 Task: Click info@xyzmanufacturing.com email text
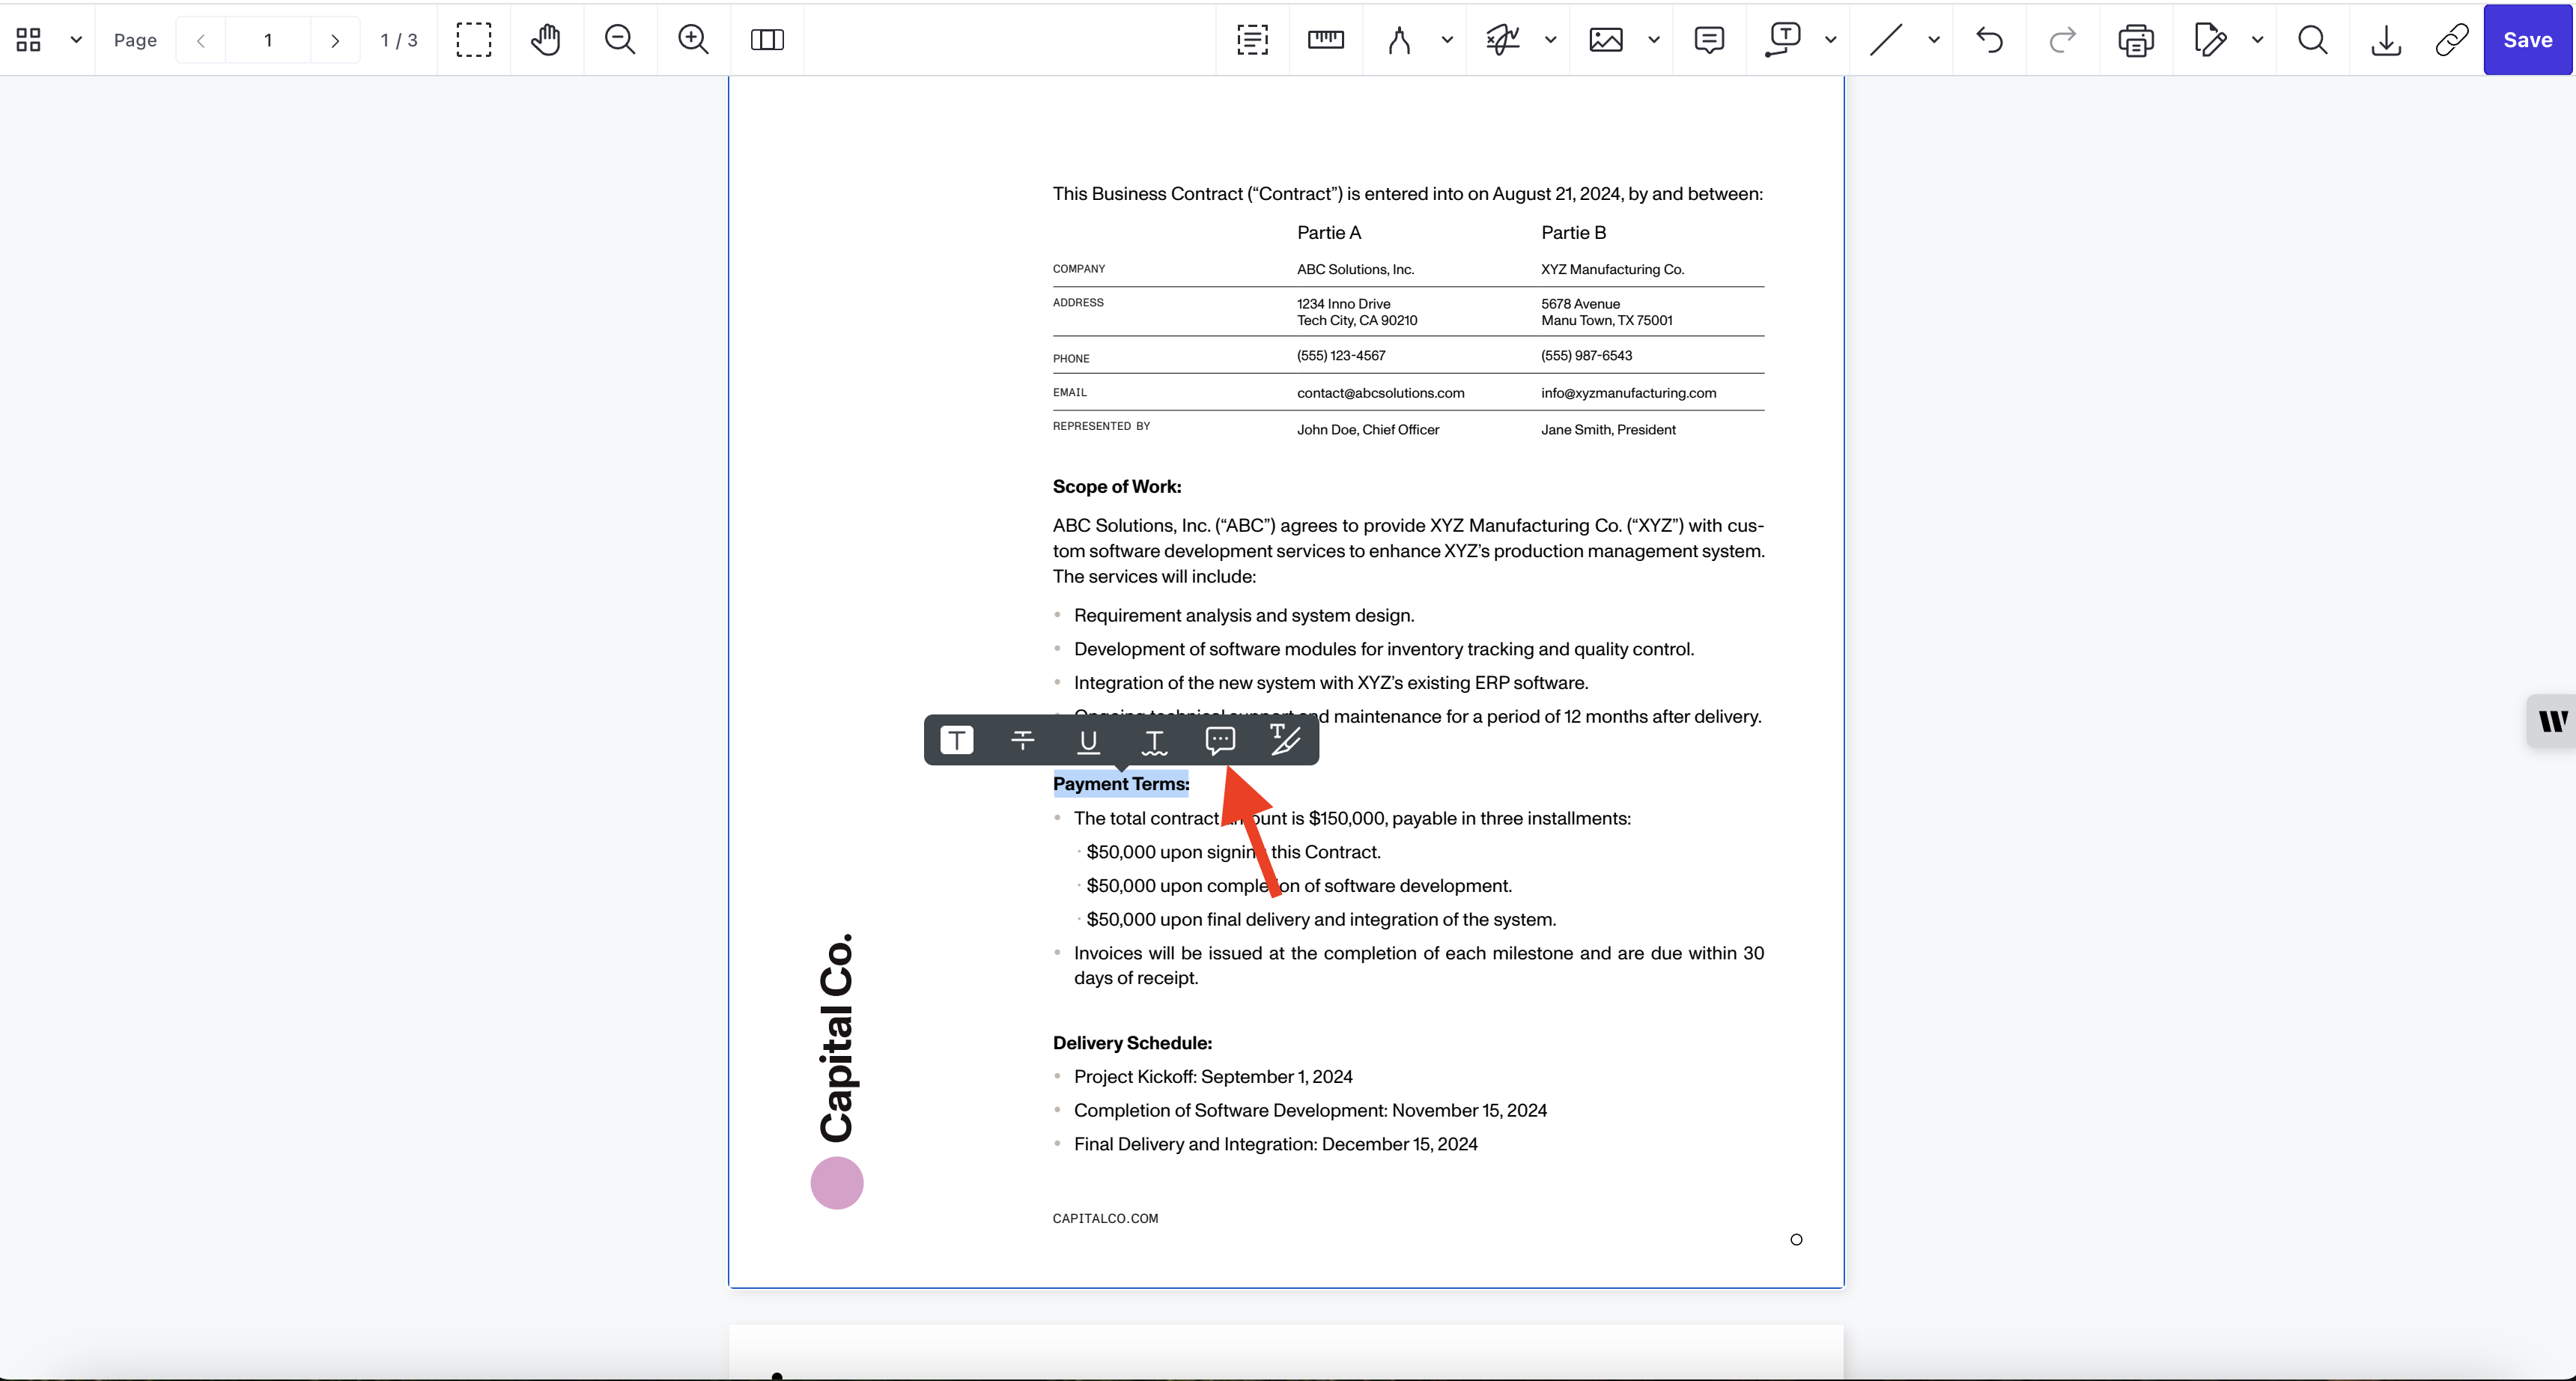pos(1628,393)
